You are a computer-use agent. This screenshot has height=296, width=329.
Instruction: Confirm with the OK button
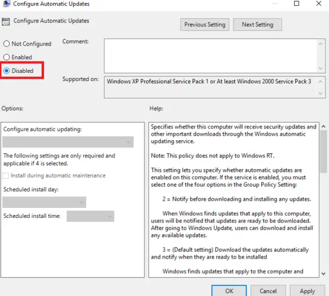click(229, 291)
